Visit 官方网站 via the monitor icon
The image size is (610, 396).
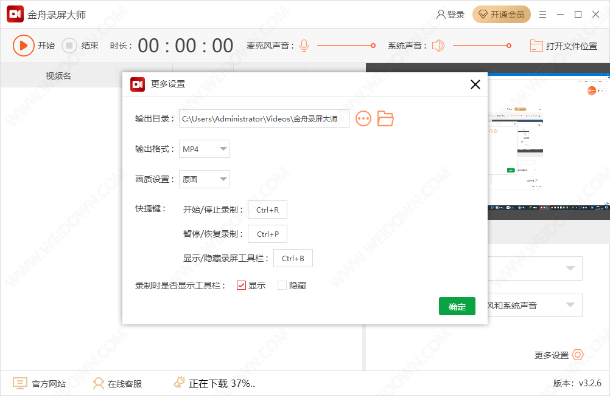[x=19, y=383]
